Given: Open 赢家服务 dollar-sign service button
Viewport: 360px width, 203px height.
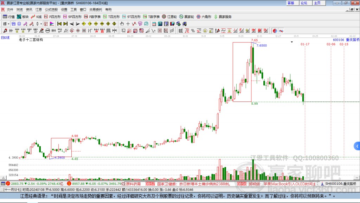Looking at the screenshot, I should pos(223,17).
